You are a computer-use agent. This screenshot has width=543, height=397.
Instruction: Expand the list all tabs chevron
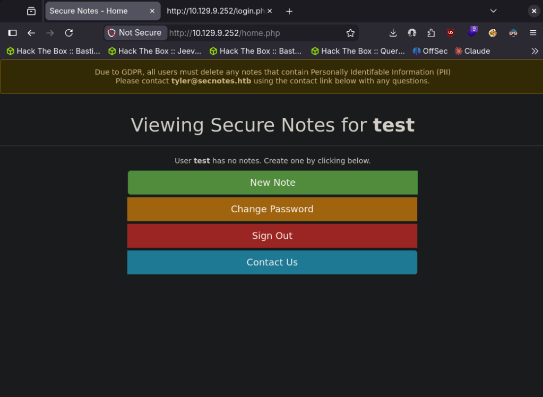pos(493,11)
